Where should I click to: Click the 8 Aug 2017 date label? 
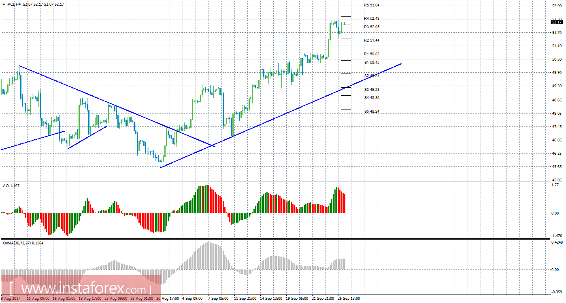coord(11,299)
